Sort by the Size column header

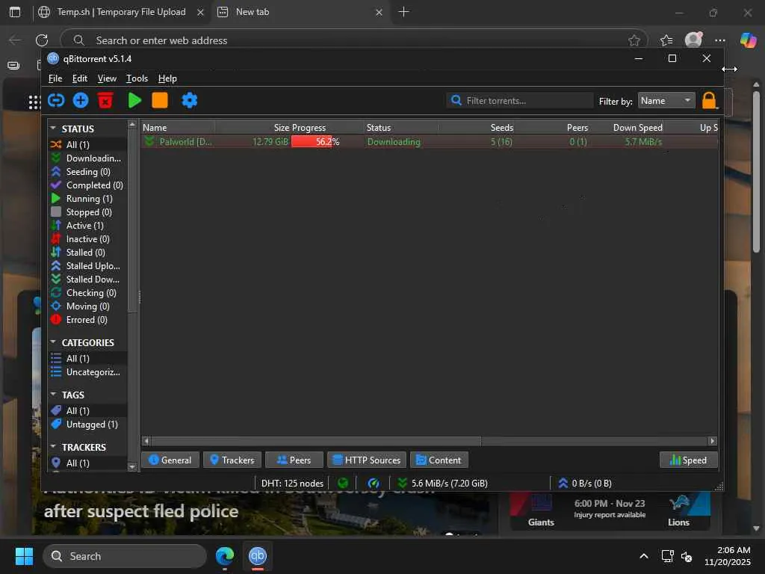253,127
